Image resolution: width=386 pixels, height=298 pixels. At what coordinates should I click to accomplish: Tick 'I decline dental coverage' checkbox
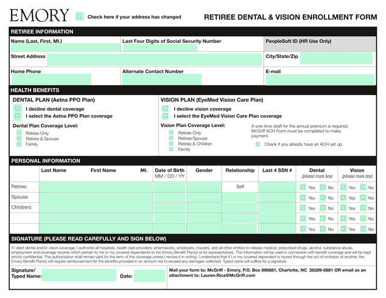point(17,109)
